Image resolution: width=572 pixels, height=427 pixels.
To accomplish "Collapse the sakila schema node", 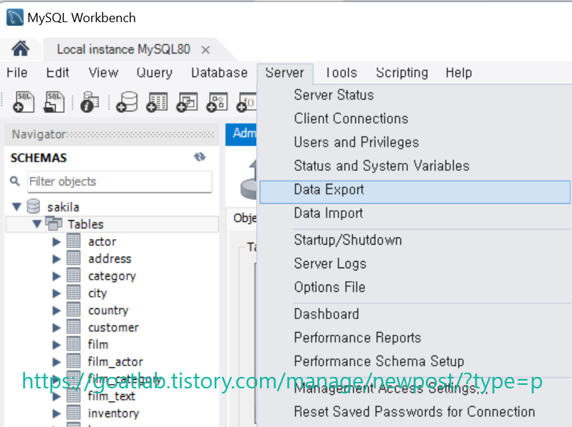I will pos(16,207).
